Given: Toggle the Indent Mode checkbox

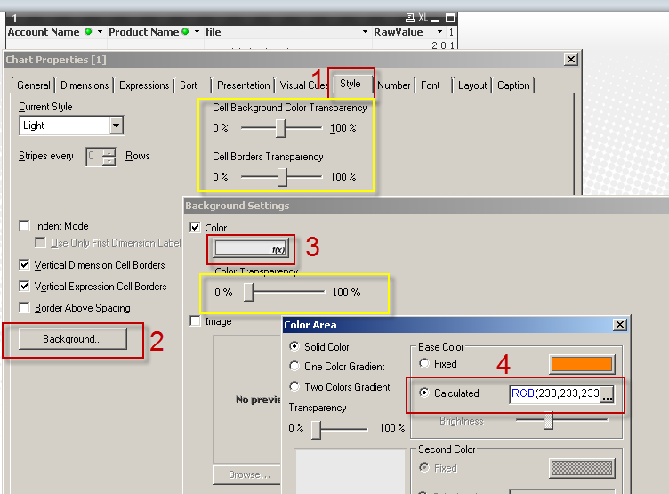Looking at the screenshot, I should click(25, 226).
